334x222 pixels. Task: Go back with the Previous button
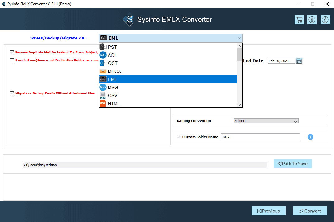(x=269, y=211)
